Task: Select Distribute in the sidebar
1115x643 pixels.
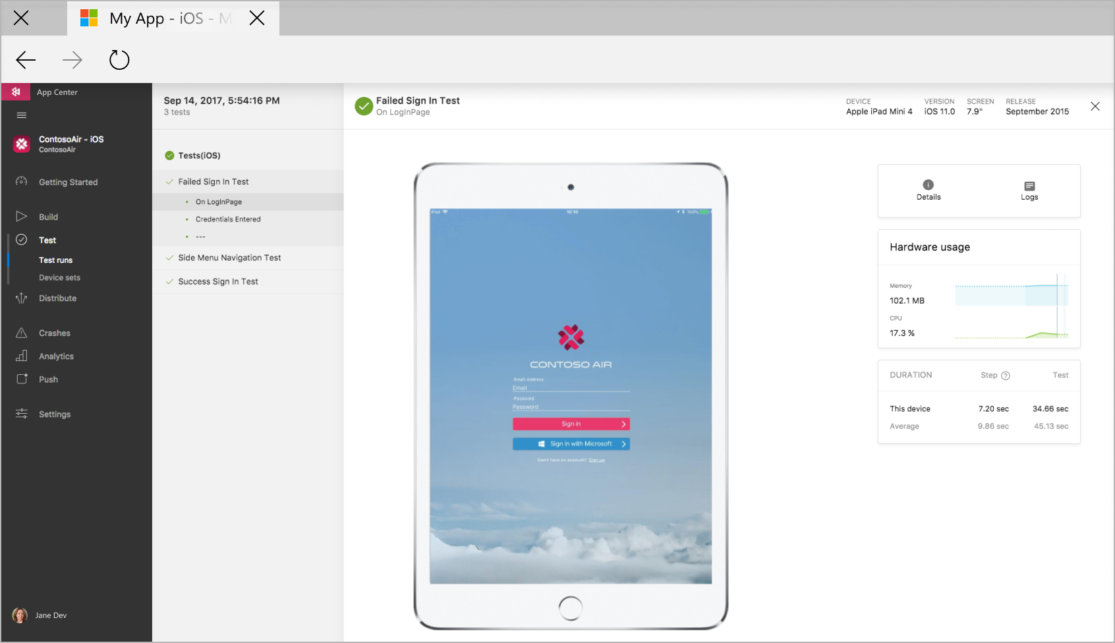Action: click(57, 298)
